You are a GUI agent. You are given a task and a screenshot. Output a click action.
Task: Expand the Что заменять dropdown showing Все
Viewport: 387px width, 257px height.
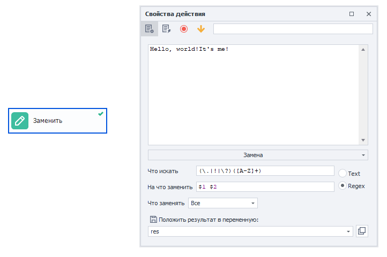[223, 203]
